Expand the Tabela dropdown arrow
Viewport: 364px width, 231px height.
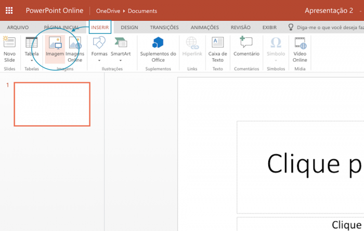point(32,60)
